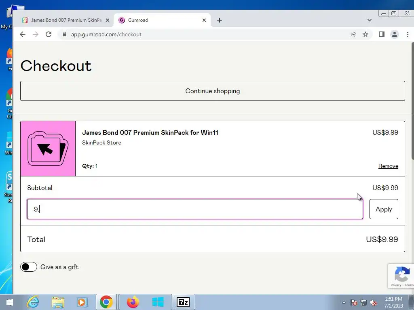Launch Internet Explorer from taskbar
Image resolution: width=414 pixels, height=310 pixels.
click(33, 302)
